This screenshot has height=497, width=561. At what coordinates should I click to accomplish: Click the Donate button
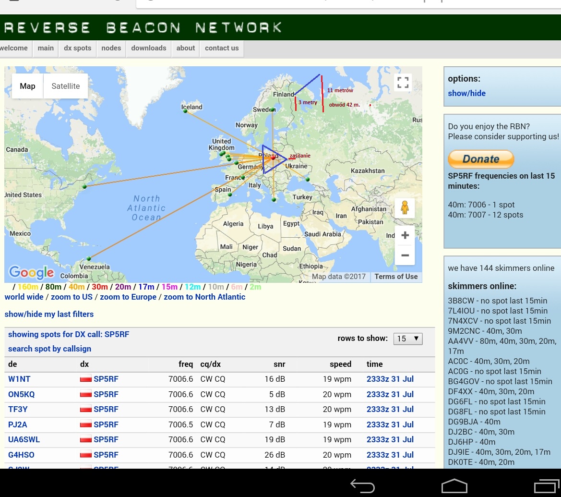point(481,159)
